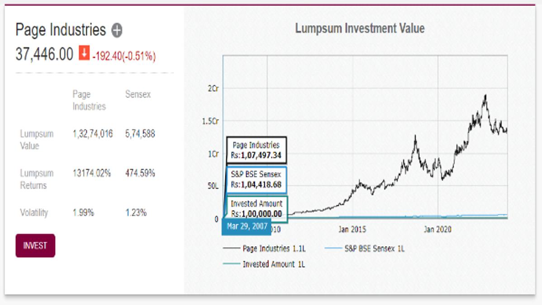542x305 pixels.
Task: Click the Page Industries stock name heading
Action: point(61,30)
